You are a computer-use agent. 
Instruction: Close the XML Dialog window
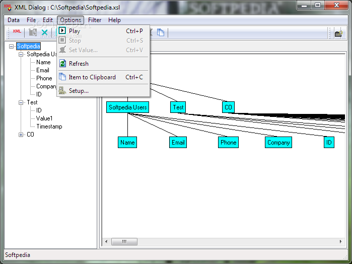[x=336, y=6]
